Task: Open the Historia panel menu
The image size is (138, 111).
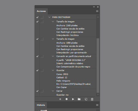Action: tap(97, 105)
